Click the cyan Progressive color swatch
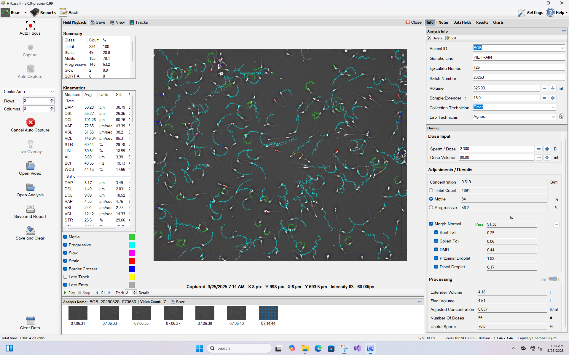 (132, 245)
